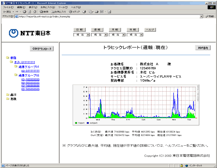Click the 月報 monthly report button
217x168 pixels.
pos(115,30)
